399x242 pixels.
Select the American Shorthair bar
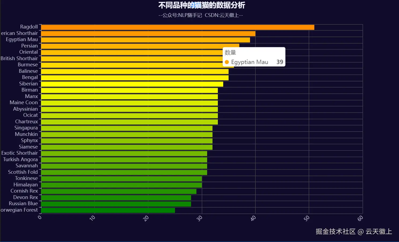(148, 34)
